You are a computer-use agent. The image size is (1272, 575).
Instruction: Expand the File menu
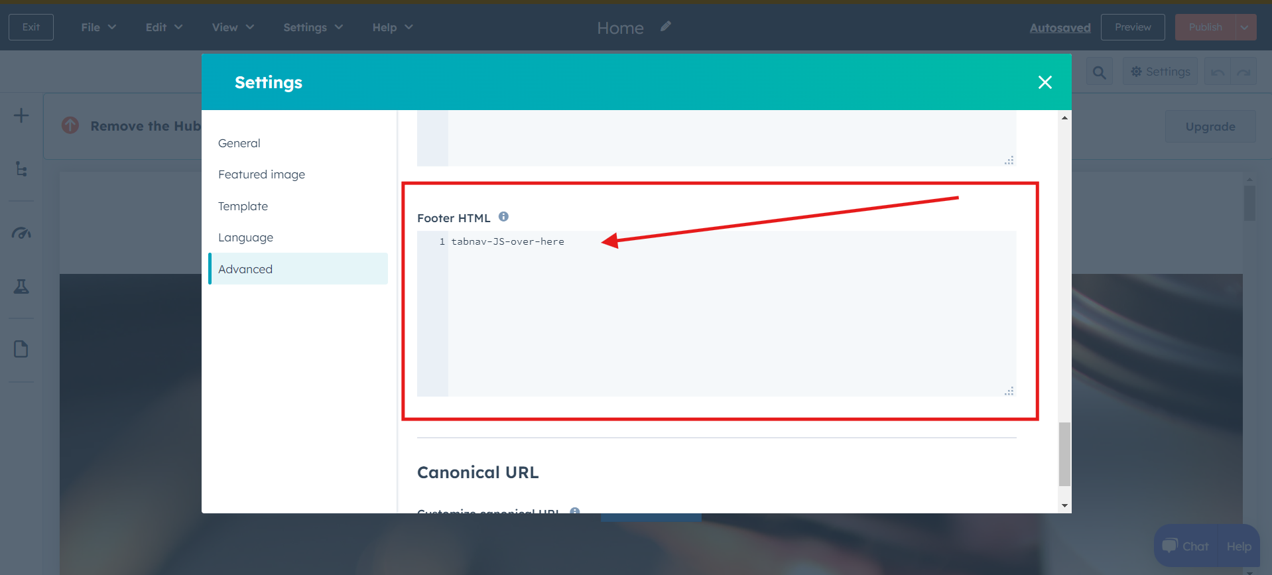click(98, 27)
